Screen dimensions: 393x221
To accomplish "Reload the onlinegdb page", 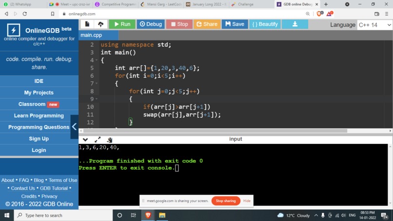I will [x=24, y=14].
